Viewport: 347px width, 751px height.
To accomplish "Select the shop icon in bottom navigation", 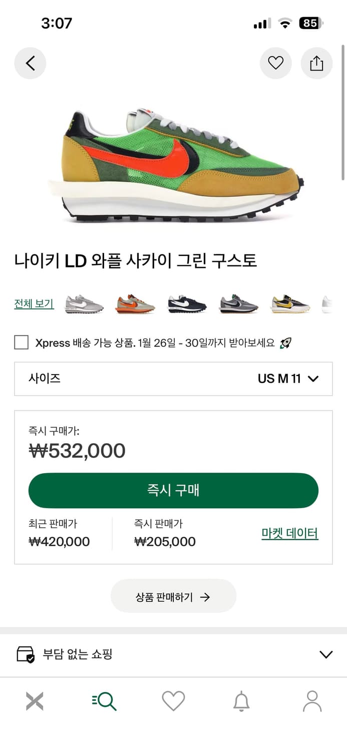I will (x=34, y=701).
